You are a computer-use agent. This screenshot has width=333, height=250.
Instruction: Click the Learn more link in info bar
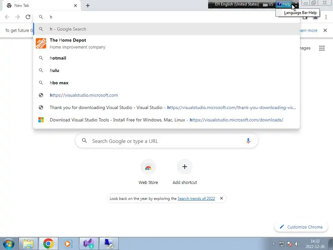point(308,30)
